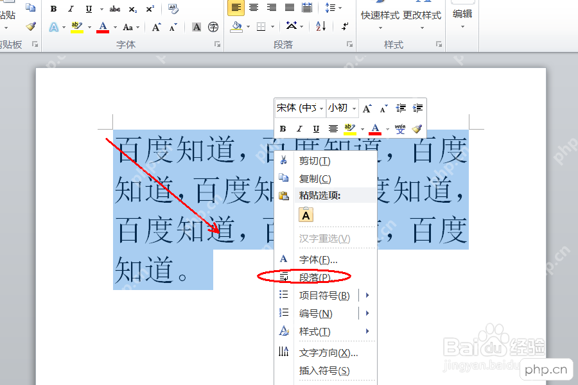Select the ribbon Justify alignment button
This screenshot has height=385, width=578.
[290, 8]
